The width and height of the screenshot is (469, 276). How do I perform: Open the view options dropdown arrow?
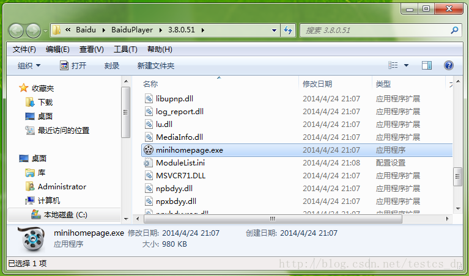[x=406, y=65]
